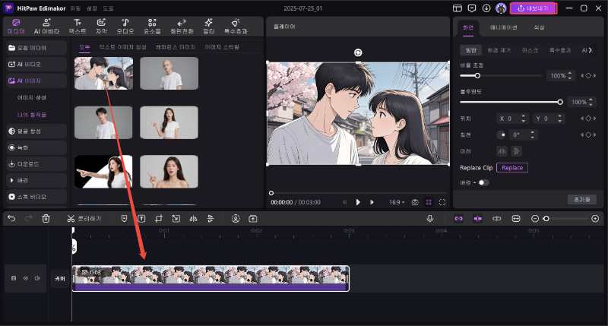Image resolution: width=608 pixels, height=326 pixels.
Task: Take a snapshot with the camera icon under the player
Action: point(415,202)
